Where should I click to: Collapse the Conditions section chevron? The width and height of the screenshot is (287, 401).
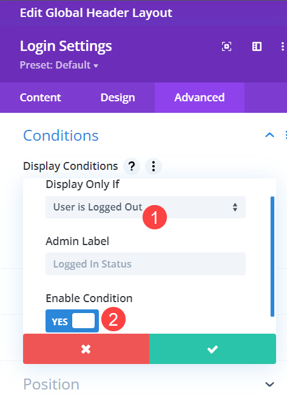click(x=269, y=135)
